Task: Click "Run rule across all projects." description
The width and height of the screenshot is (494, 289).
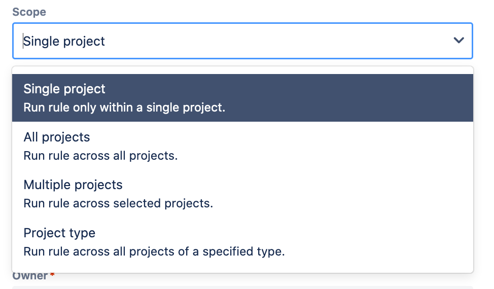Action: pos(100,156)
